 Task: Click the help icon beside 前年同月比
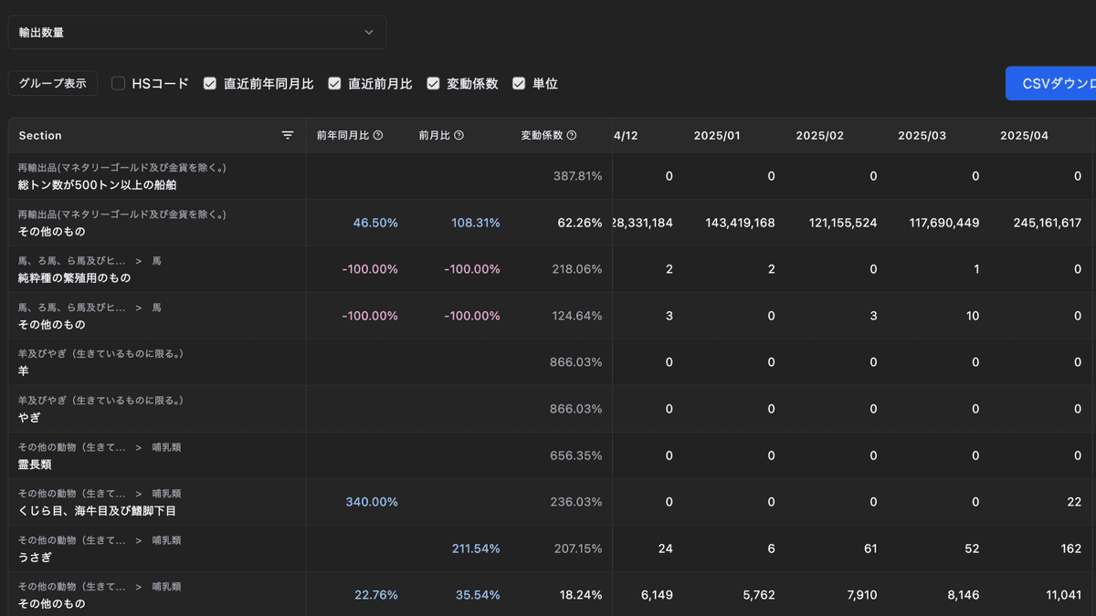tap(378, 135)
